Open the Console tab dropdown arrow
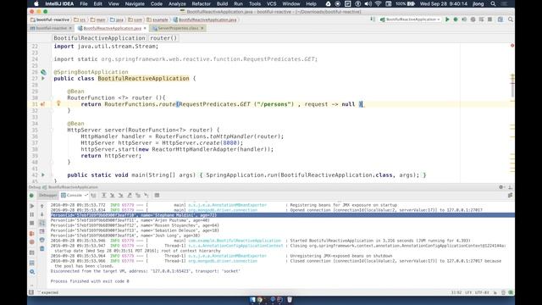Viewport: 542px width, 305px height. pos(86,196)
